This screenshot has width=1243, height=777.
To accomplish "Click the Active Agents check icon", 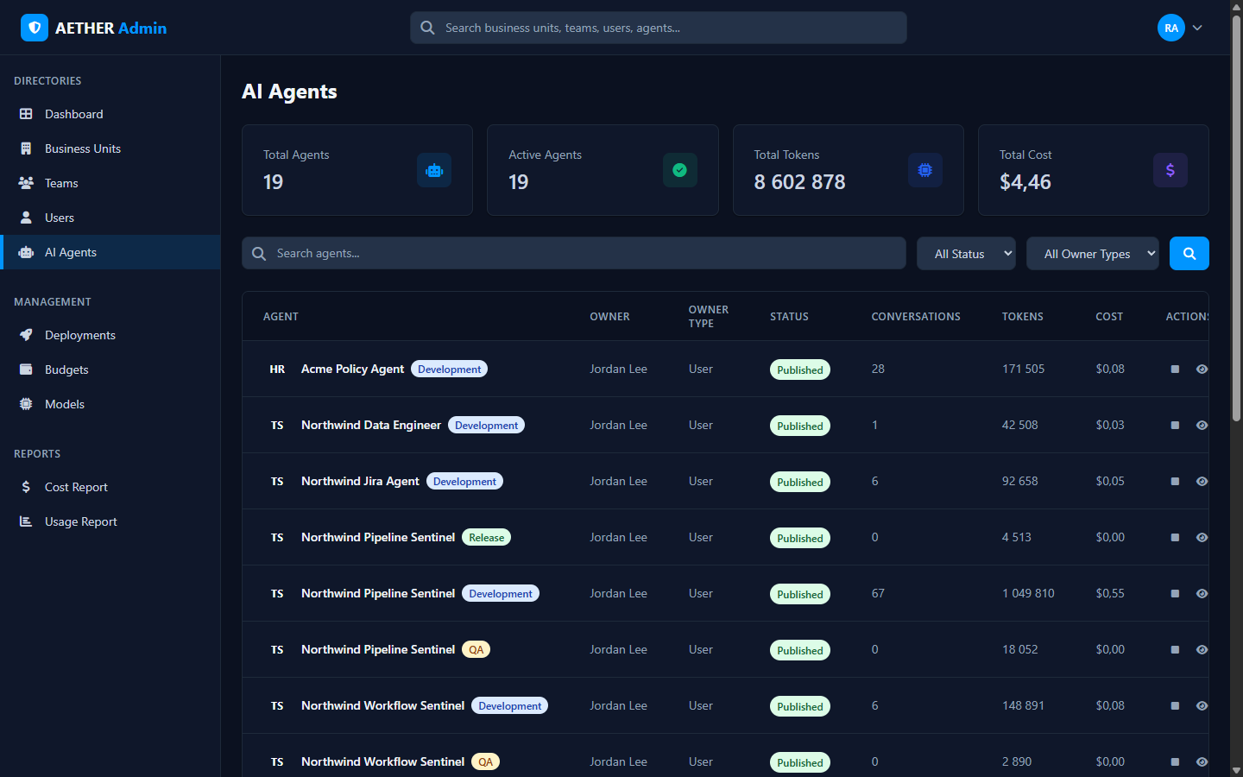I will pos(679,170).
